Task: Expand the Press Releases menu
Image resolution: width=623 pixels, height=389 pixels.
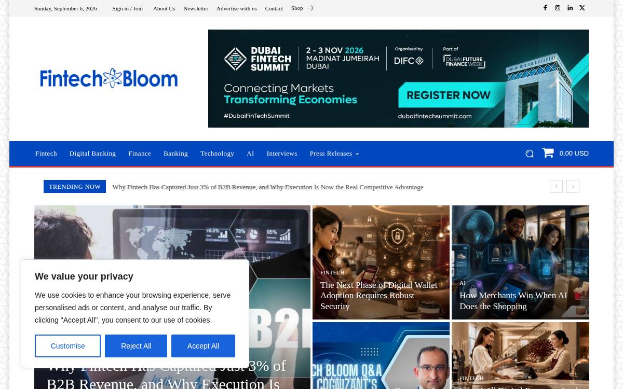Action: tap(334, 154)
